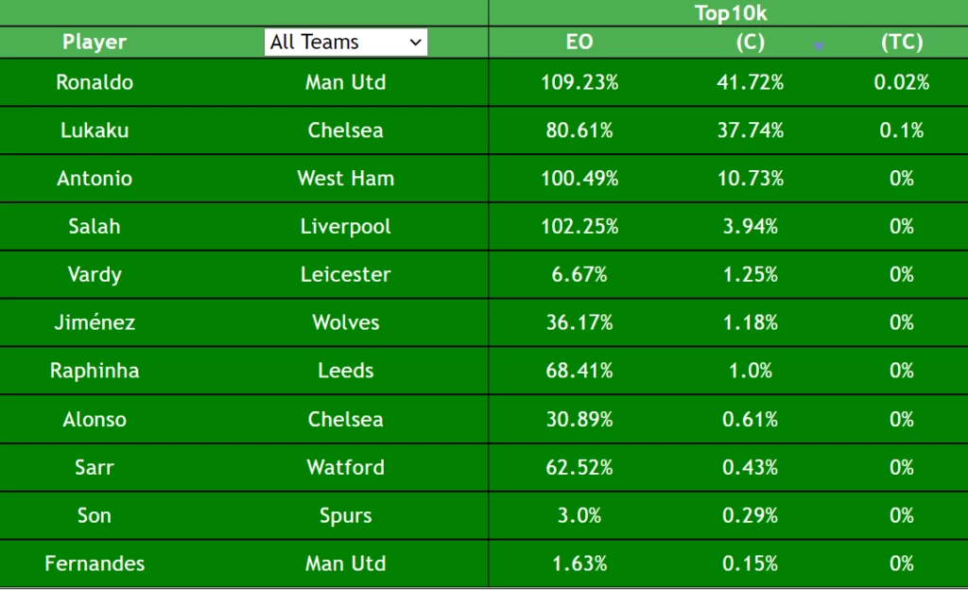Screen dimensions: 968x590
Task: Click Ronaldo's 41.72% captaincy value
Action: [x=750, y=82]
